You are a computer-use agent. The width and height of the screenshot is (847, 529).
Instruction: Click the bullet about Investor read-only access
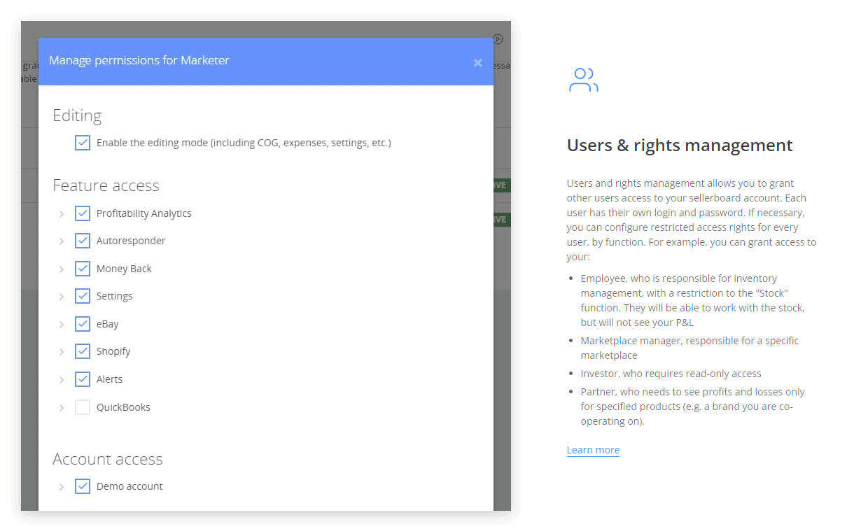(671, 374)
